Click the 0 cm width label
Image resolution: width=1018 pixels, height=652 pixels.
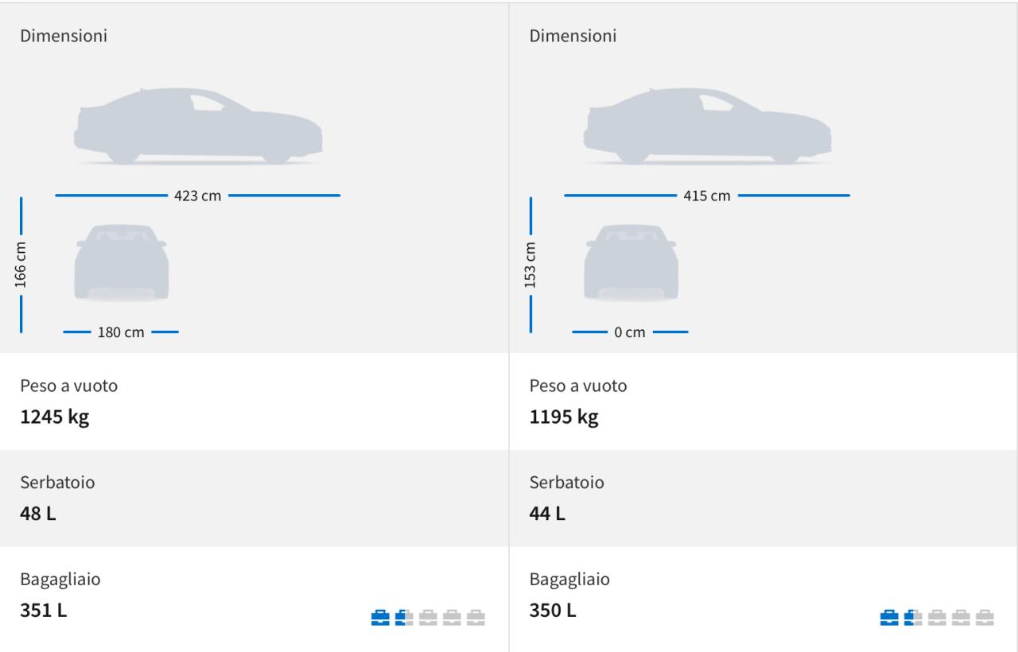630,332
